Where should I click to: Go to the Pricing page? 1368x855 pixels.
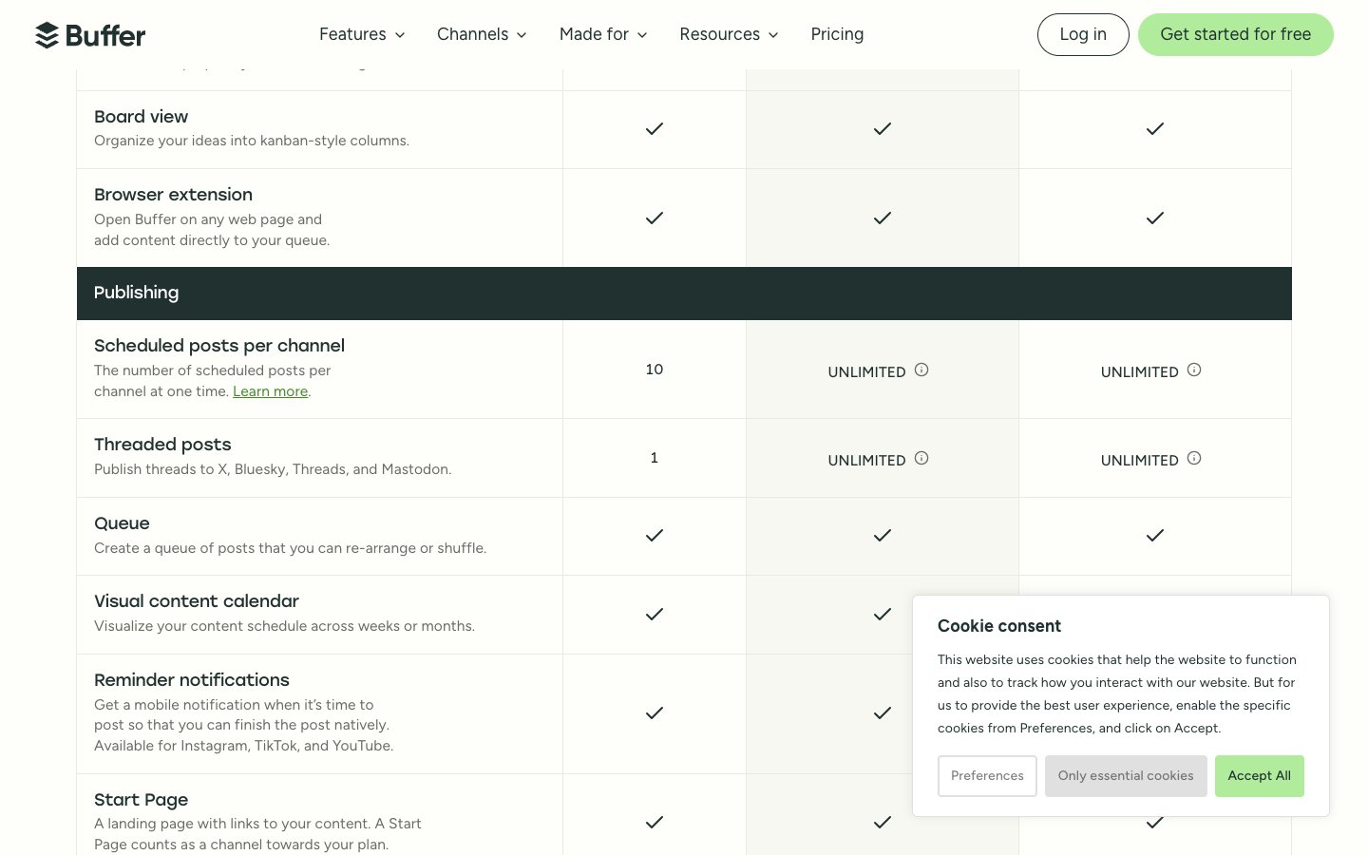tap(837, 34)
